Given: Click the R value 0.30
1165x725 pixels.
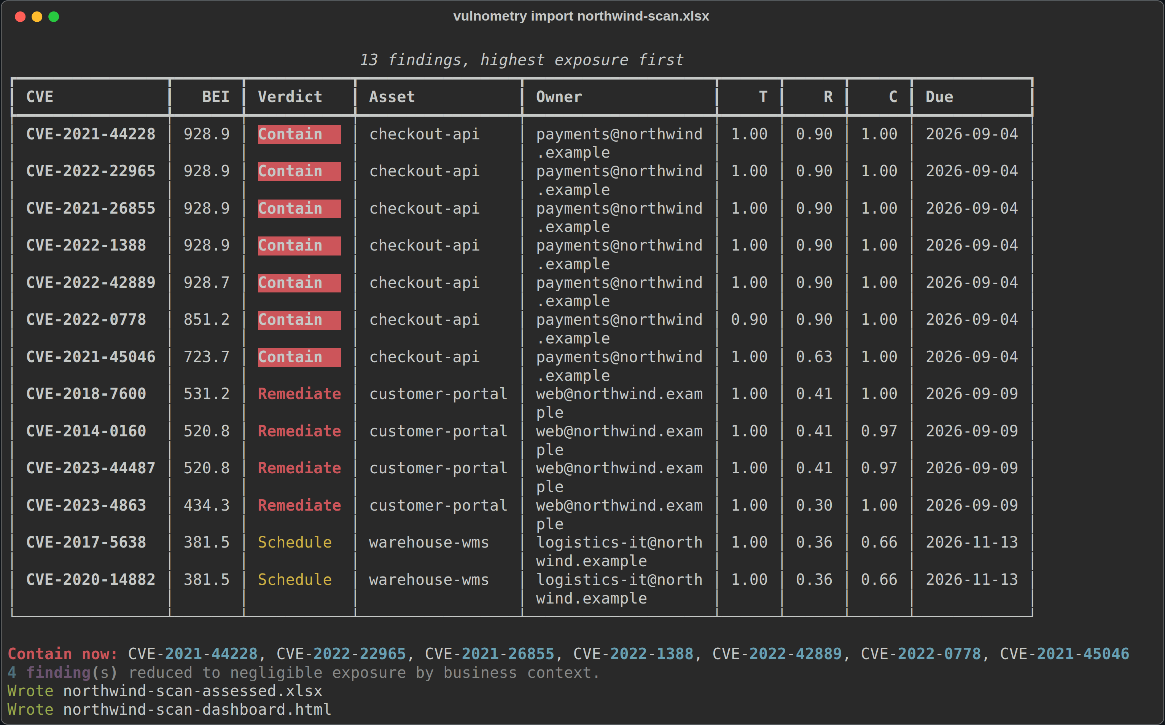Looking at the screenshot, I should [814, 506].
